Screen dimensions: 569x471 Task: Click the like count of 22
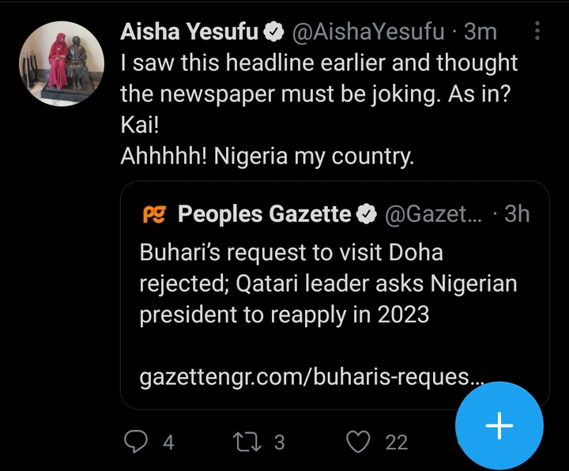[396, 443]
